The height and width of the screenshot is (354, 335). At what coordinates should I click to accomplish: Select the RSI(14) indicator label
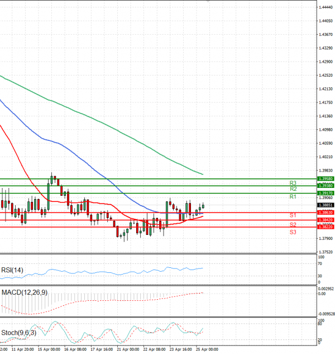point(12,270)
